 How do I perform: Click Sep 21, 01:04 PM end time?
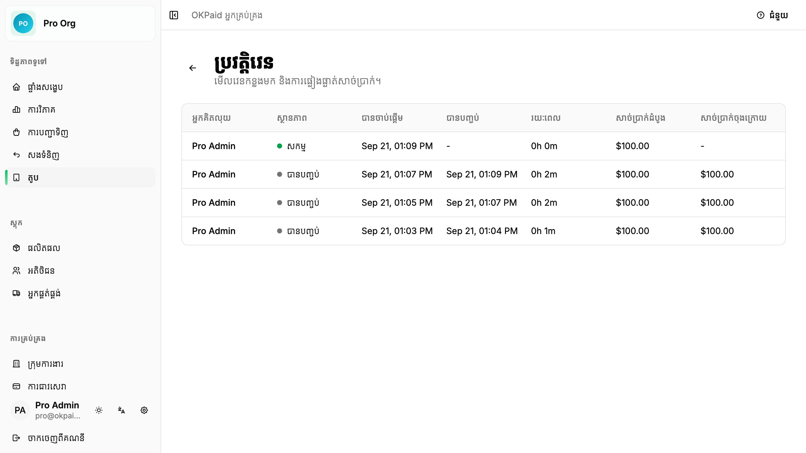482,231
